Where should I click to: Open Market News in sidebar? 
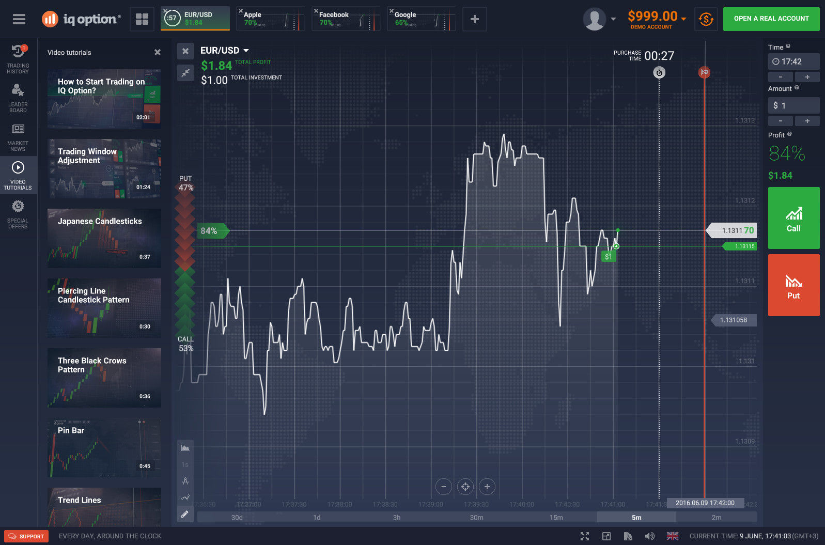tap(18, 137)
